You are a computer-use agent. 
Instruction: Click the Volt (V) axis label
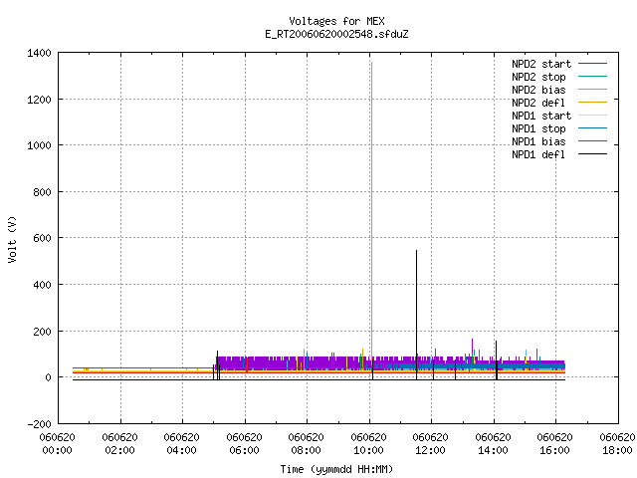[12, 239]
